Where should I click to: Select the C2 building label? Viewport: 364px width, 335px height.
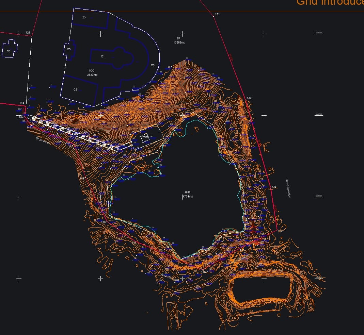[75, 89]
